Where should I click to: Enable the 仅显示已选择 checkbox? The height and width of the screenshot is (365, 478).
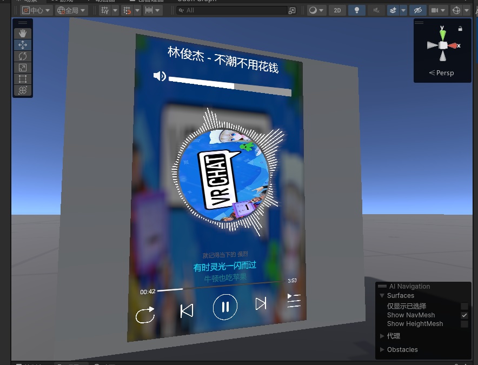point(464,306)
